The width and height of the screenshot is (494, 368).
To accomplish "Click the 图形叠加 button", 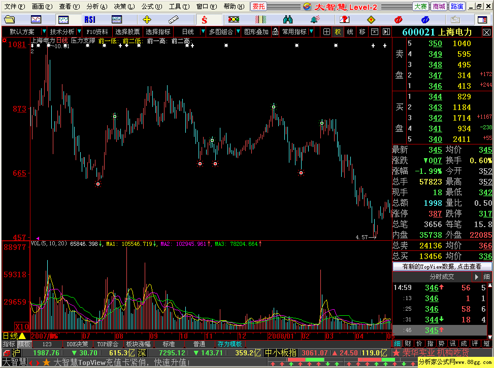I will pyautogui.click(x=256, y=32).
